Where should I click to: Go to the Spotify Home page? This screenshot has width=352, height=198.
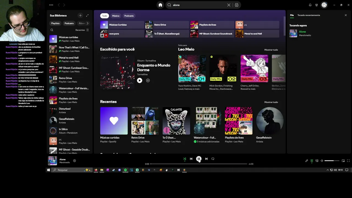pyautogui.click(x=160, y=5)
